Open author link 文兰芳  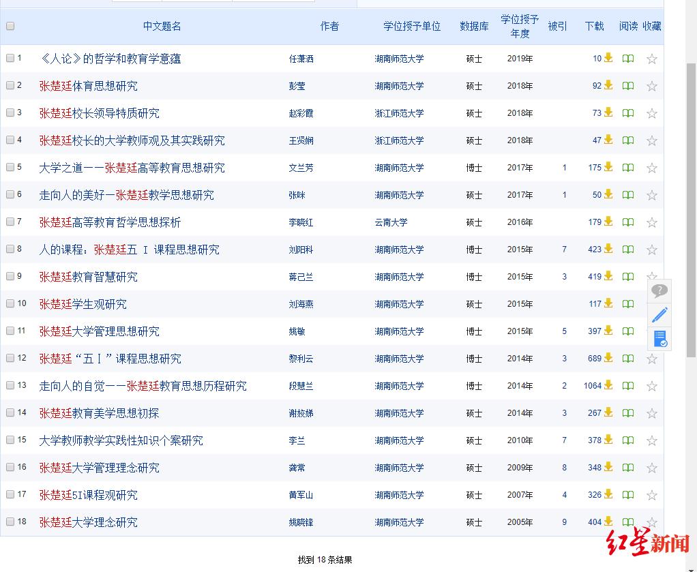[x=301, y=168]
